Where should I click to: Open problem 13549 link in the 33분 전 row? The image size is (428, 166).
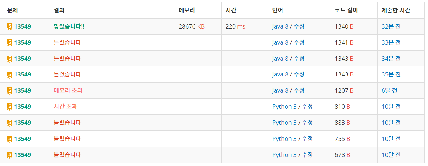[x=23, y=42]
